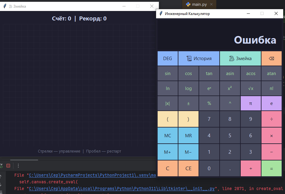Stop the running Python process
The height and width of the screenshot is (194, 285).
click(9, 165)
